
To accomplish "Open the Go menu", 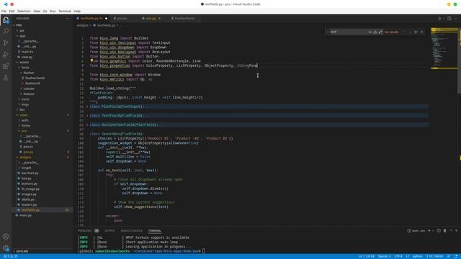I will 45,12.
